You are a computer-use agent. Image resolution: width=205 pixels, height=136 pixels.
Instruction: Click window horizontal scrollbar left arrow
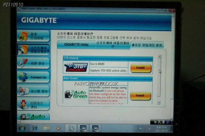(x=19, y=121)
